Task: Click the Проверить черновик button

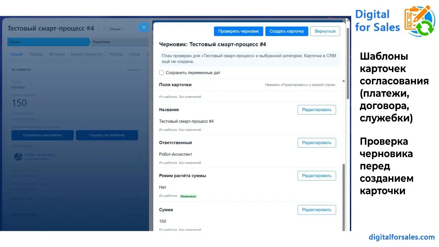Action: [239, 31]
